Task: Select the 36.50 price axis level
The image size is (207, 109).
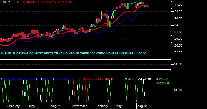Action: (179, 19)
